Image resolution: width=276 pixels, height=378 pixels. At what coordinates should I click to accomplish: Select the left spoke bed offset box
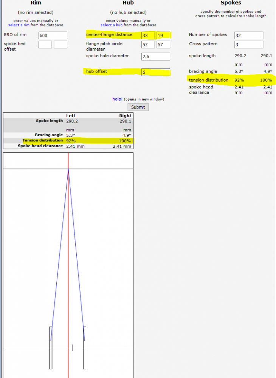[x=45, y=45]
